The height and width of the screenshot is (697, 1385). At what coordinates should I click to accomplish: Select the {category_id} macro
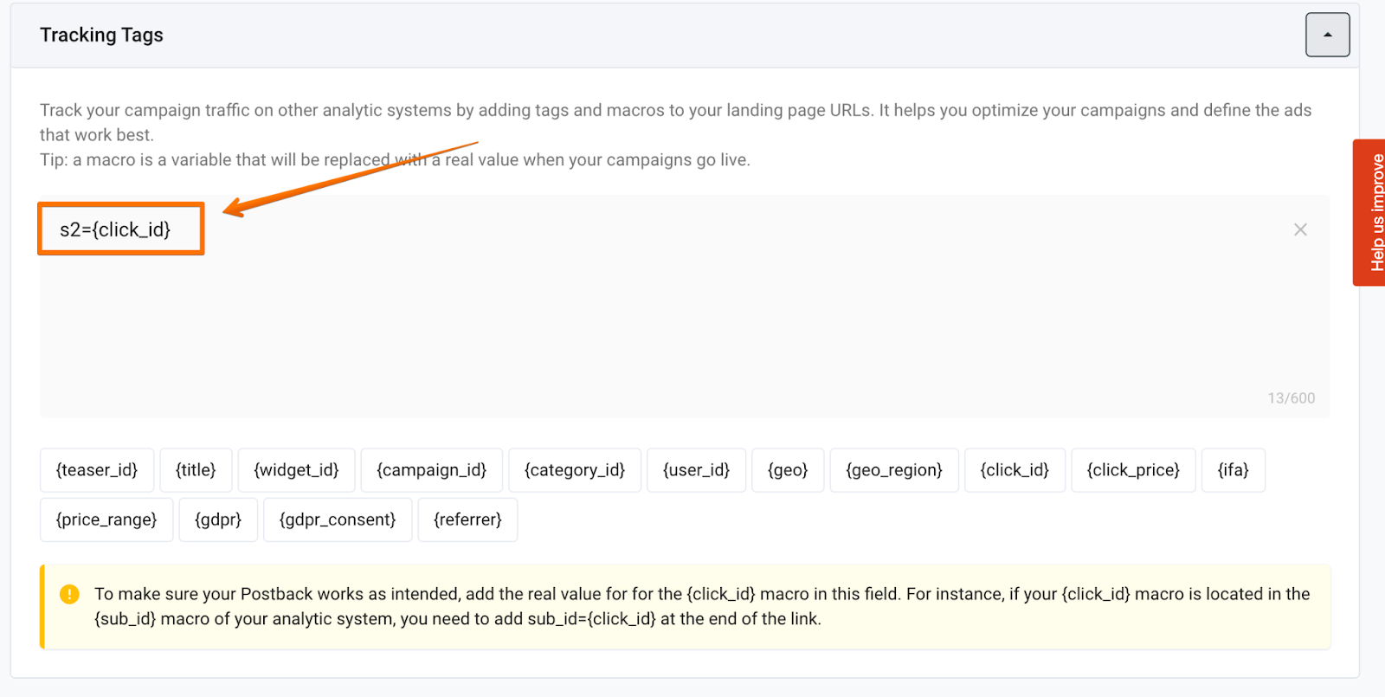575,470
